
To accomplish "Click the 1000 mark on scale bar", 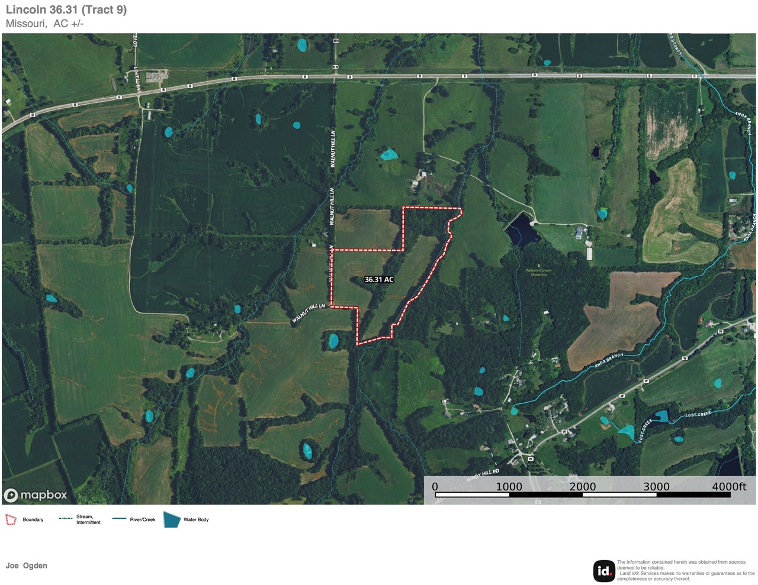I will click(509, 486).
